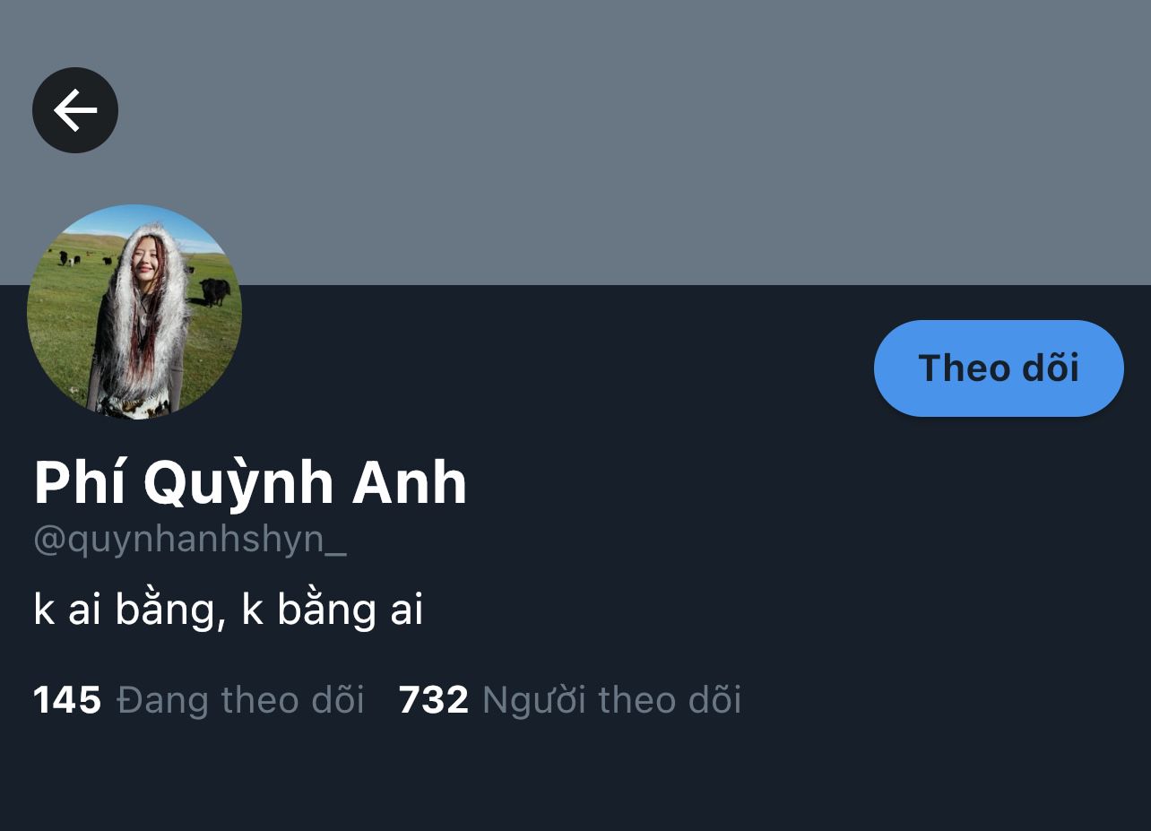1151x831 pixels.
Task: Select the display name Phí Quỳnh Anh
Action: [x=250, y=482]
